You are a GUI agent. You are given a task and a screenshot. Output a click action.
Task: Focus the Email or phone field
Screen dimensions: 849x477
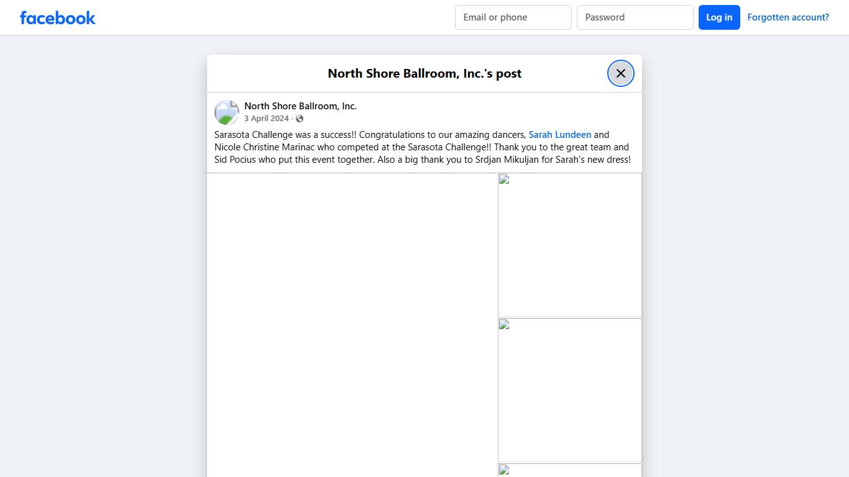coord(513,17)
